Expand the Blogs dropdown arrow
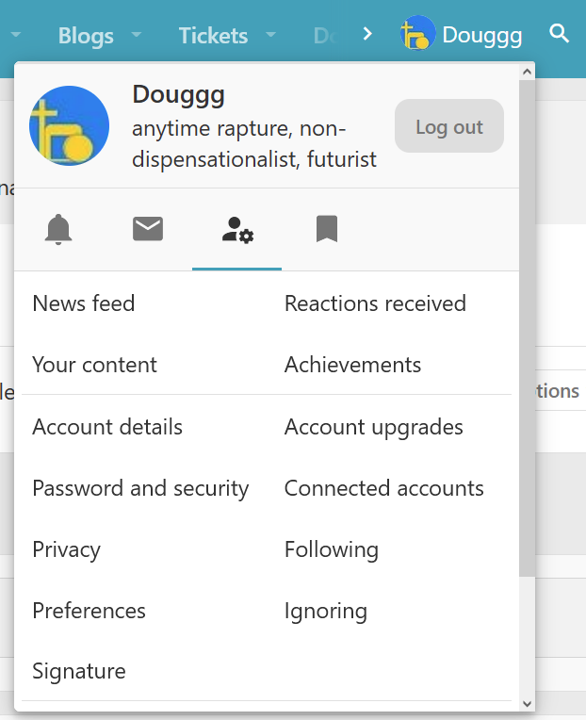Viewport: 586px width, 720px height. (x=137, y=35)
